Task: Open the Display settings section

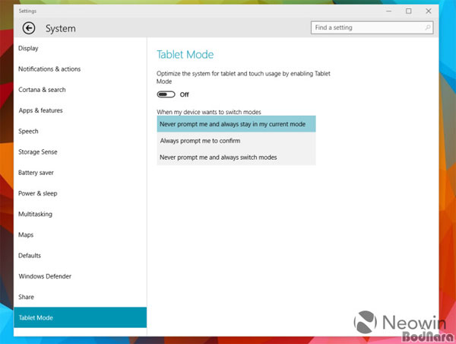Action: click(x=28, y=48)
